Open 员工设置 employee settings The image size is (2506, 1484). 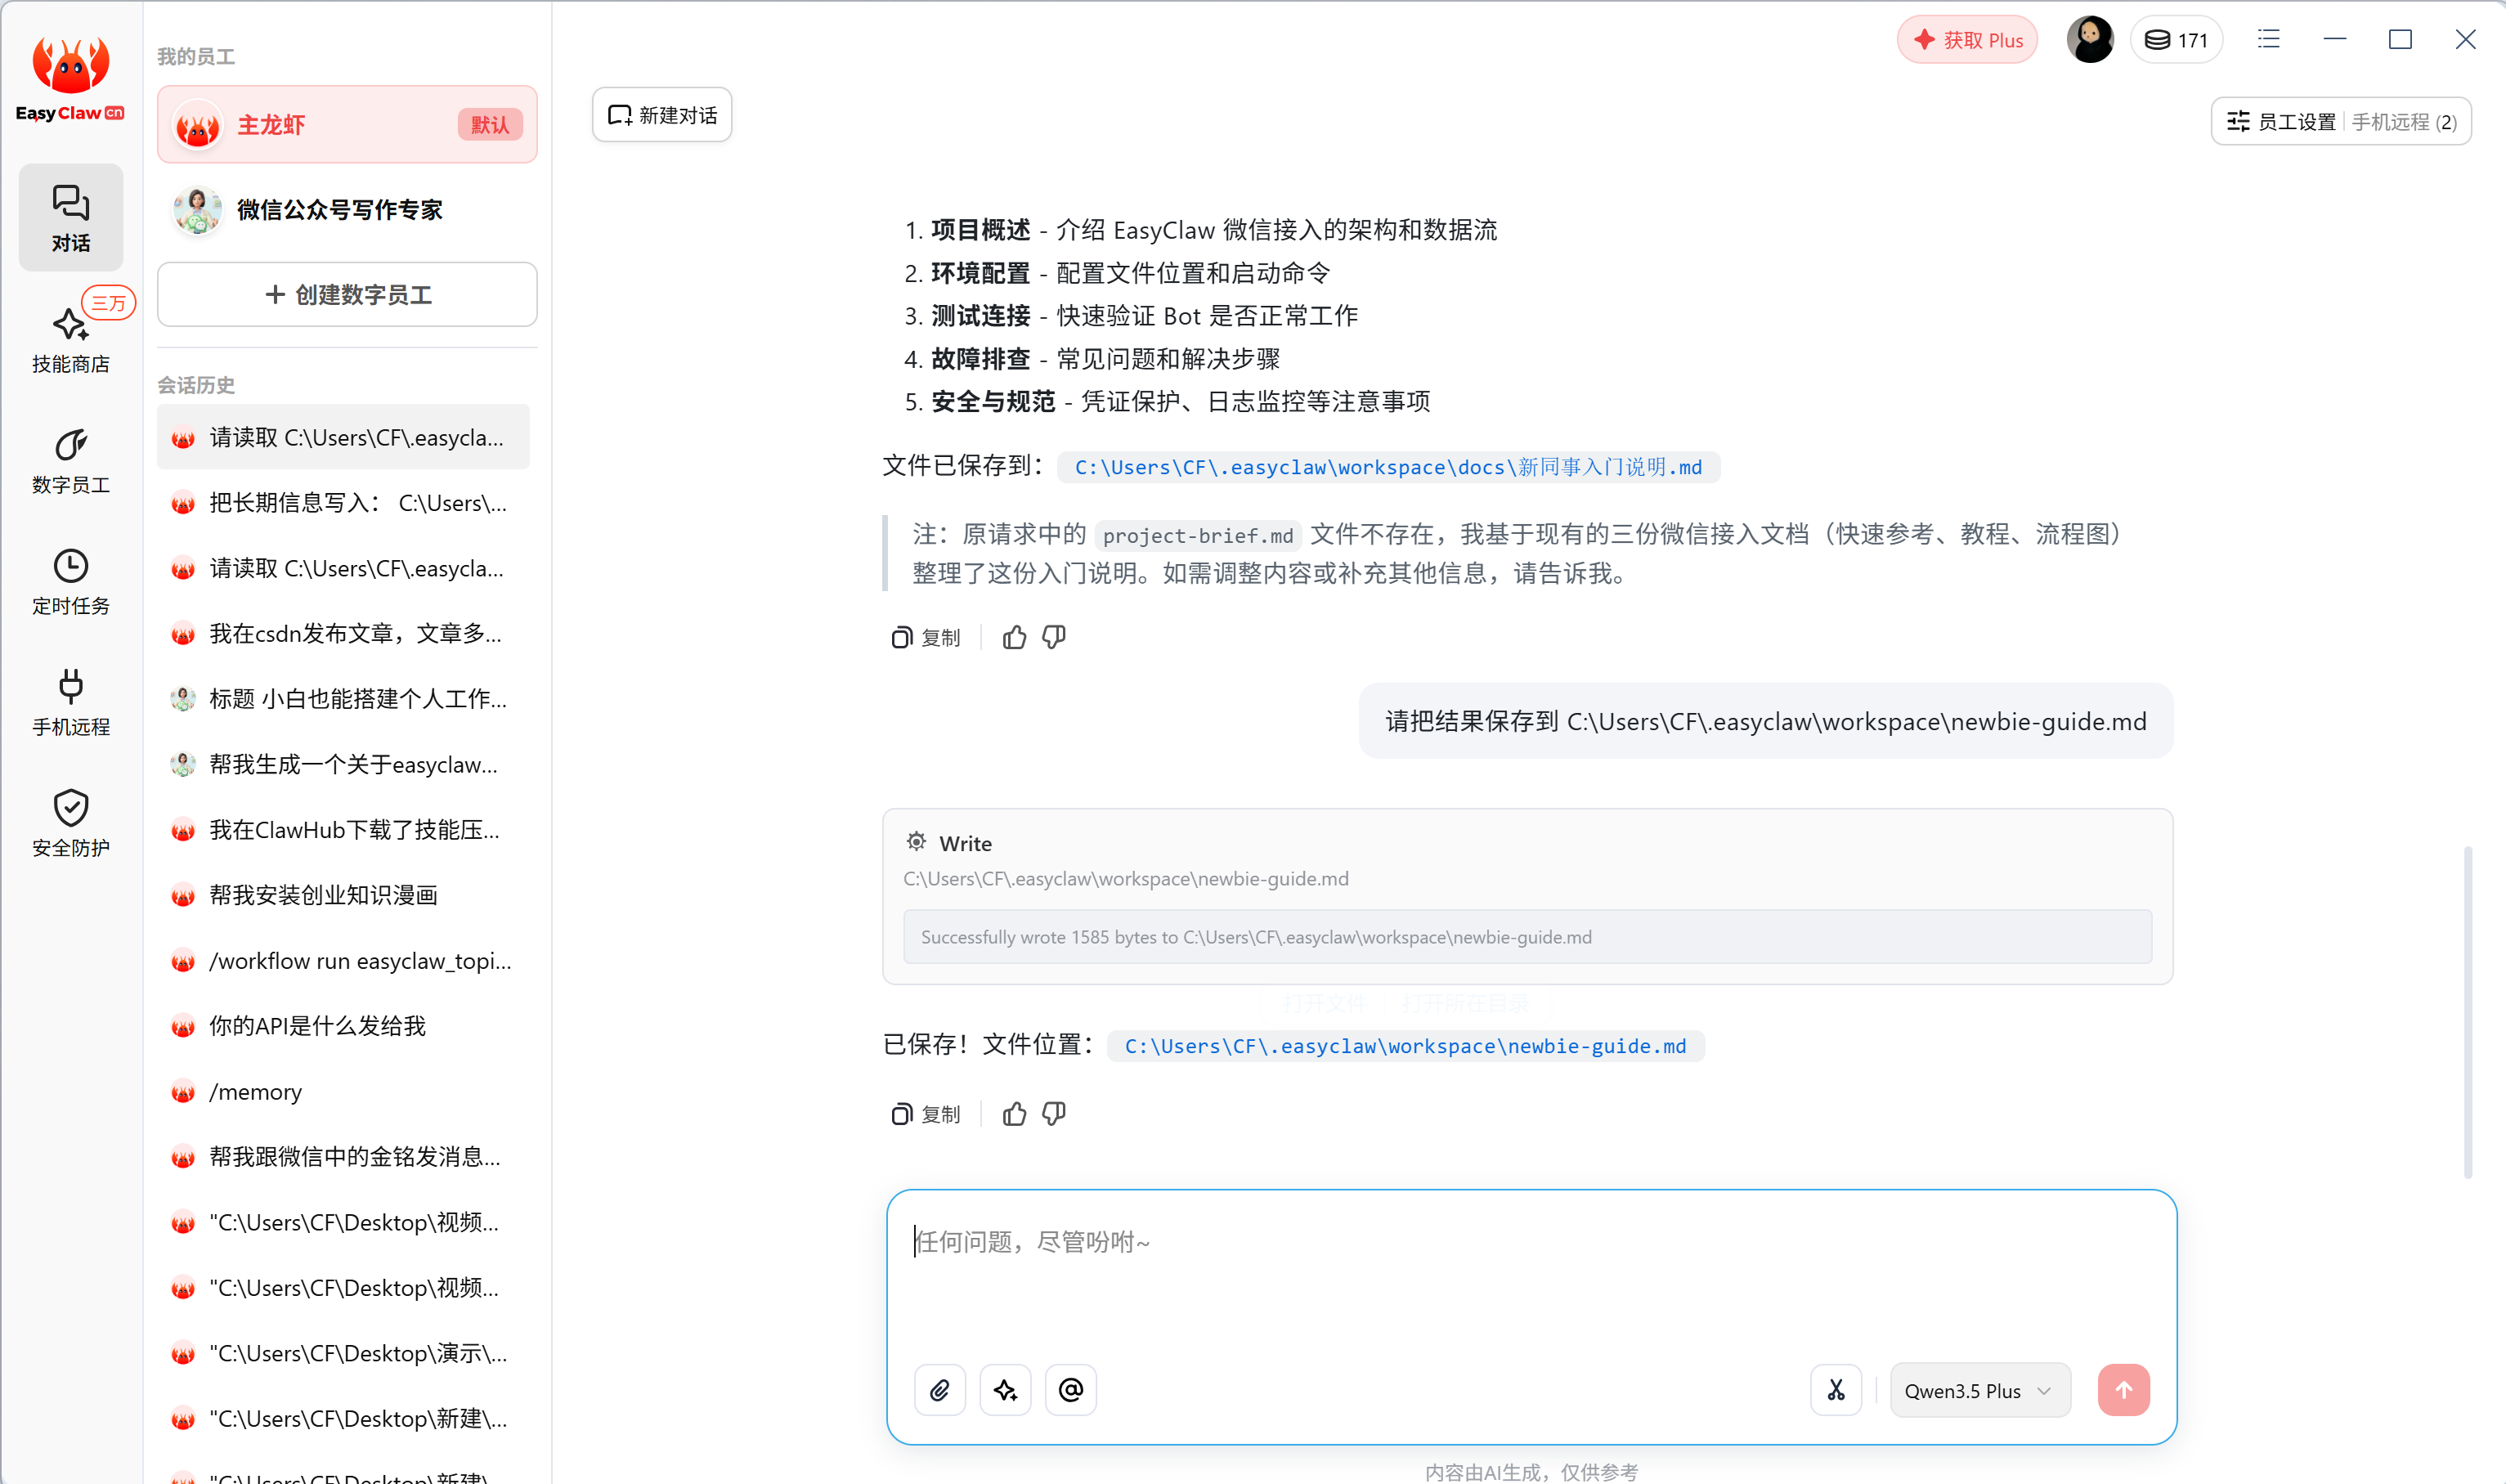[2282, 122]
